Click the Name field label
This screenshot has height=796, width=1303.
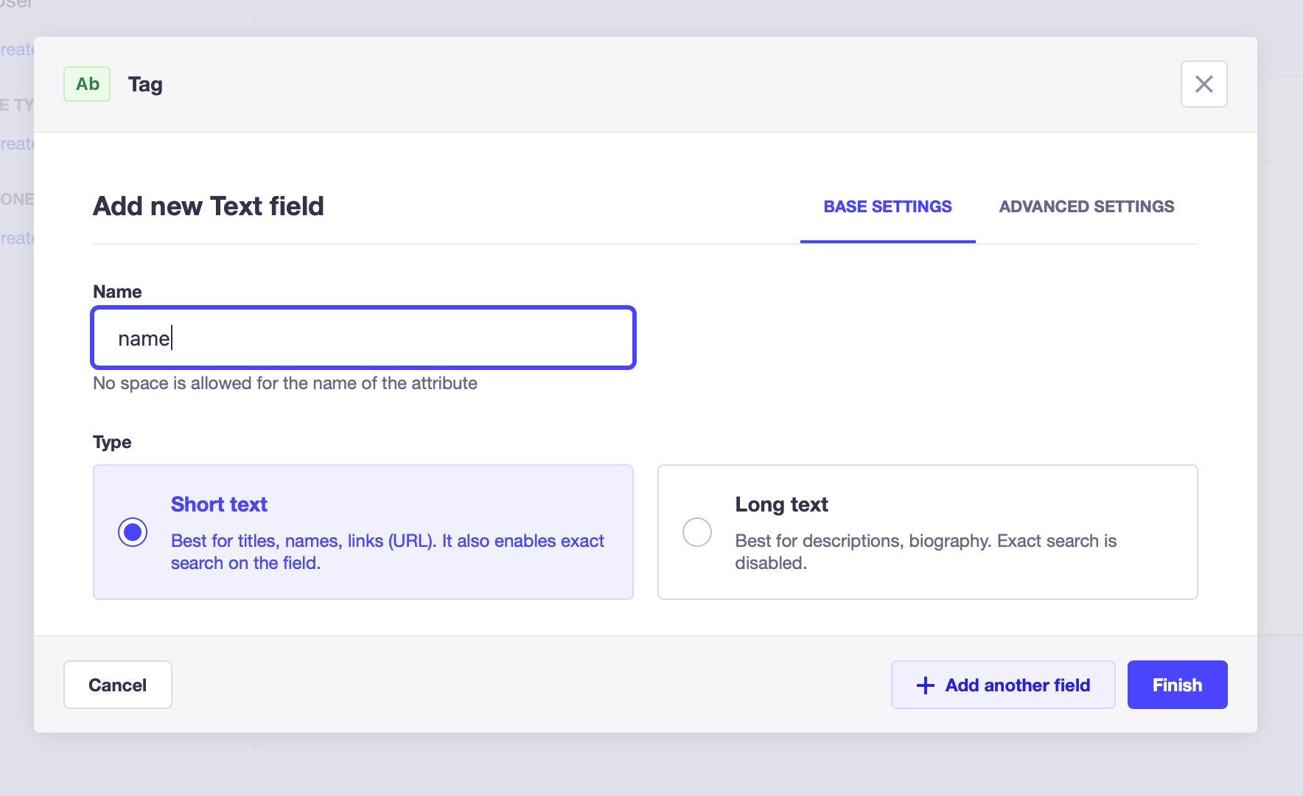pos(117,292)
